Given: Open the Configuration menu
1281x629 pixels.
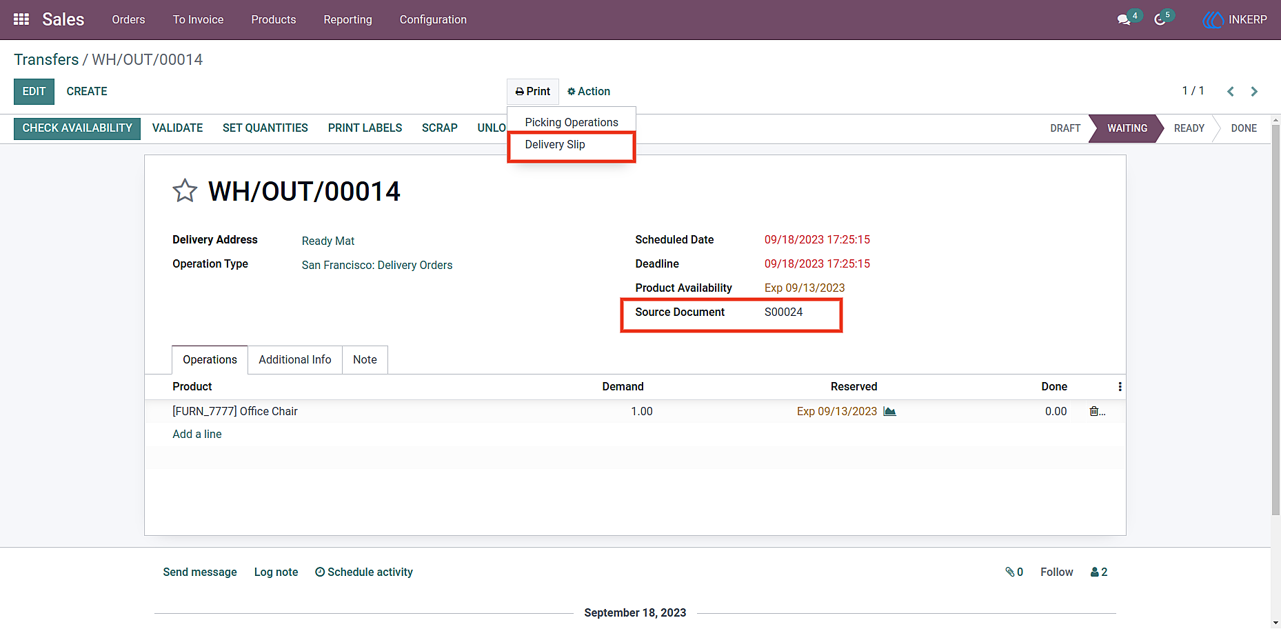Looking at the screenshot, I should (x=433, y=19).
